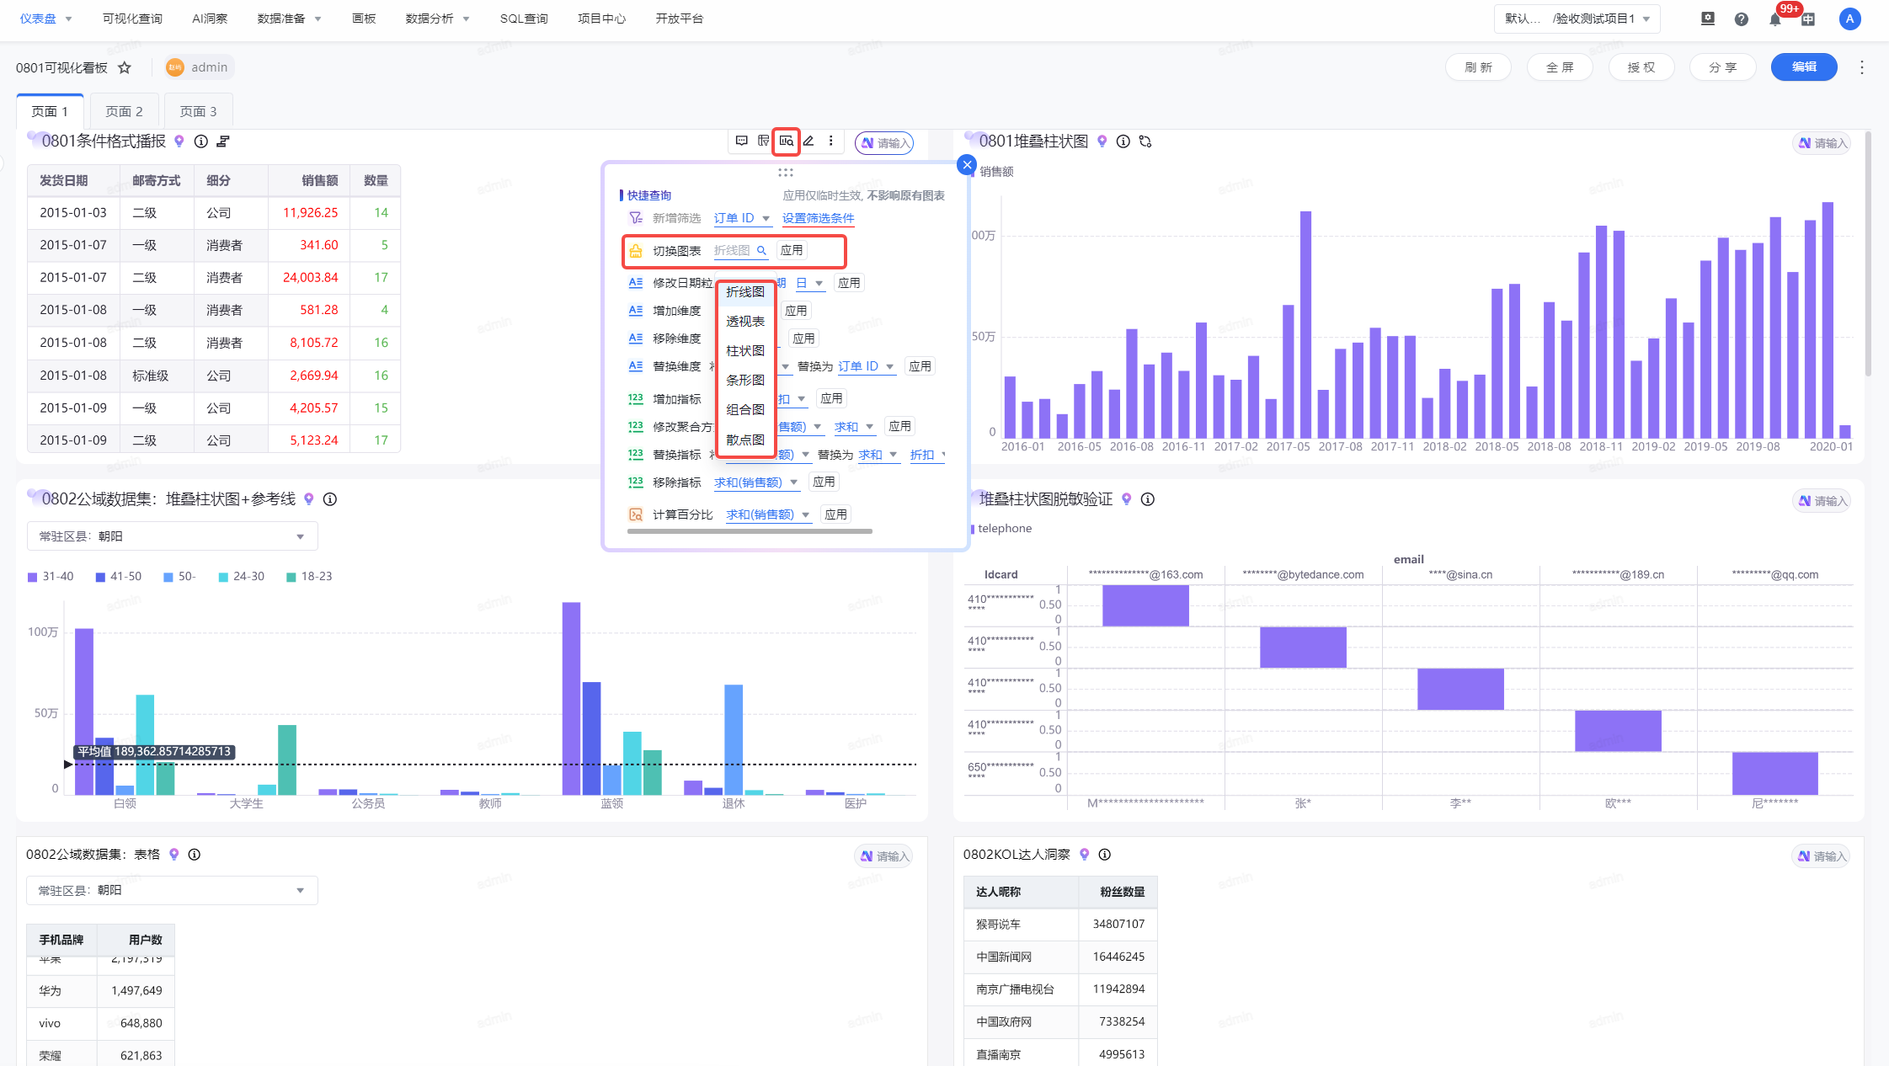
Task: Click insight bulb icon next to 0802KOL达人洞察
Action: coord(1085,854)
